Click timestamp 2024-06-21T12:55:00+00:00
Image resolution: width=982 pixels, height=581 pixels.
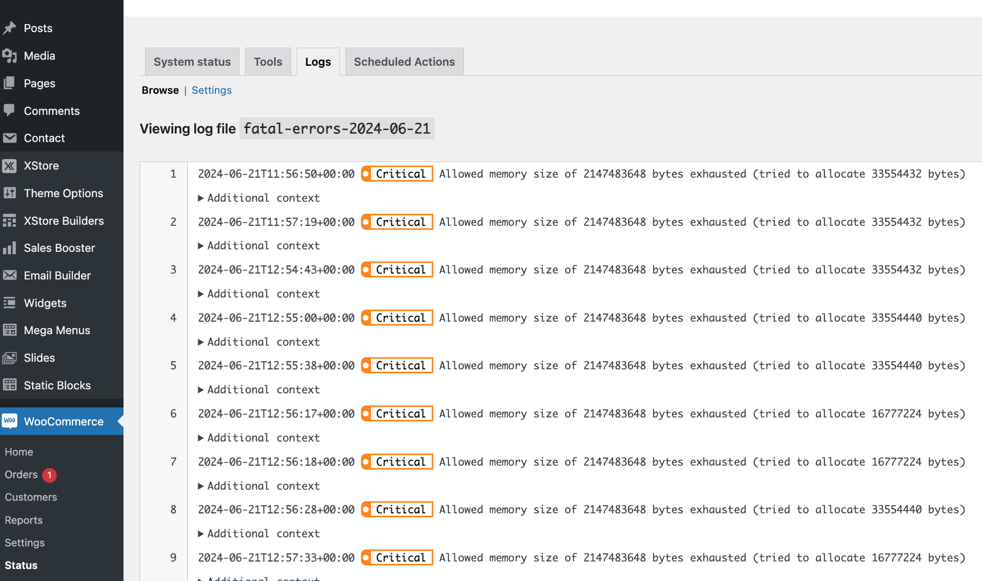coord(277,318)
